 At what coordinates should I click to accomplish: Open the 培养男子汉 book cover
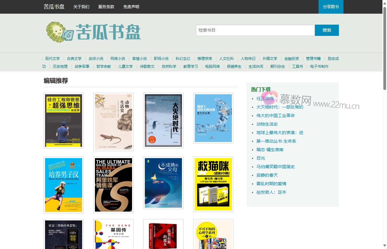point(64,185)
